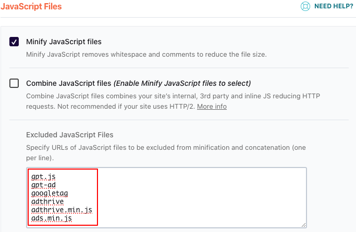Open the "NEED HELP?" link
This screenshot has height=232, width=356.
[x=334, y=6]
